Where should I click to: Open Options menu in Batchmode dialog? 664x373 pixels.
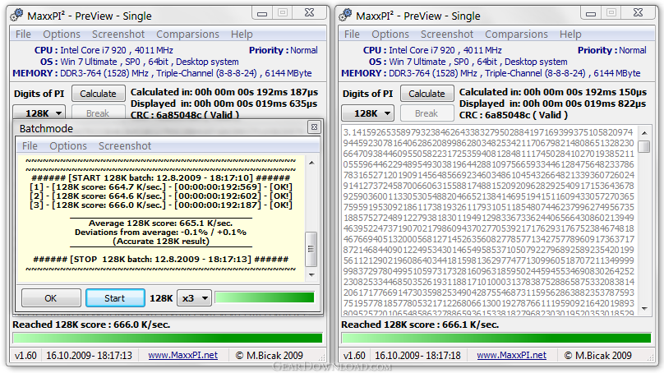tap(68, 146)
